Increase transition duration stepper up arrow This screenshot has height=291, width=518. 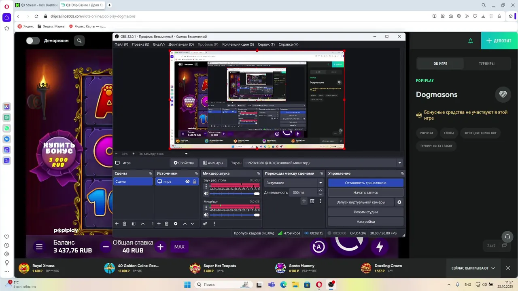[x=321, y=190]
